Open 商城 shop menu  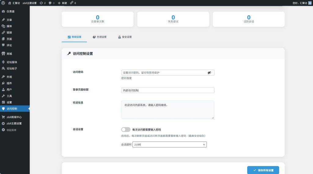point(15,54)
